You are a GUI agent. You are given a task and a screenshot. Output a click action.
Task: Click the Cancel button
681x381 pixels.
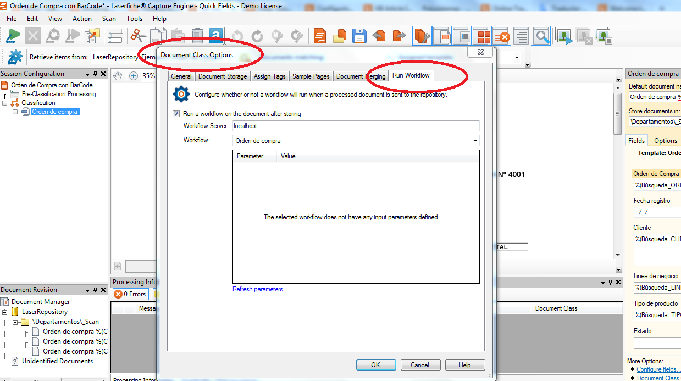tap(420, 365)
